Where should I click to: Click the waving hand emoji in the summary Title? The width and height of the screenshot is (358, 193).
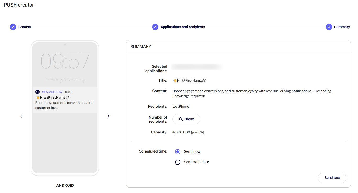[x=175, y=80]
